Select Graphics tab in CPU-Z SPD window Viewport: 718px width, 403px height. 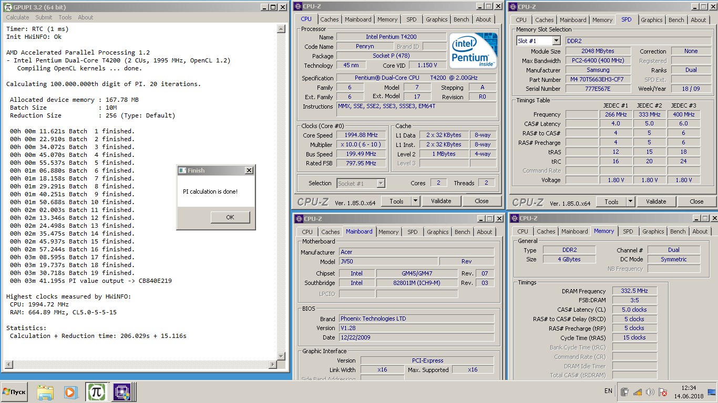(651, 20)
